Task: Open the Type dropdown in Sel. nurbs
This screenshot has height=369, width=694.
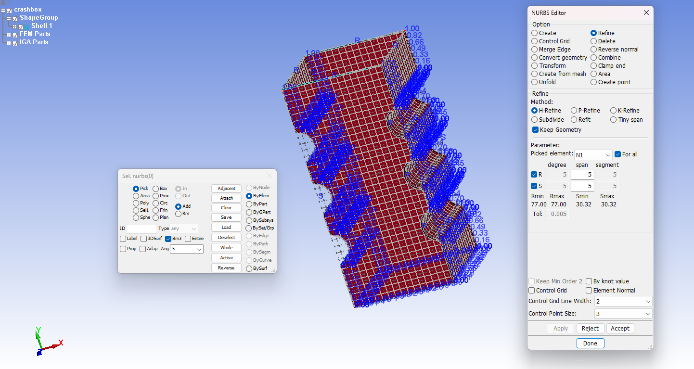Action: [x=183, y=229]
